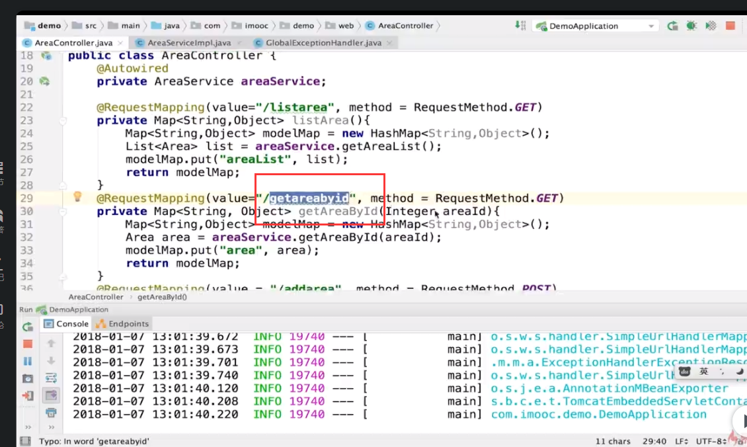Close the AreaController.java tab
747x447 pixels.
120,43
